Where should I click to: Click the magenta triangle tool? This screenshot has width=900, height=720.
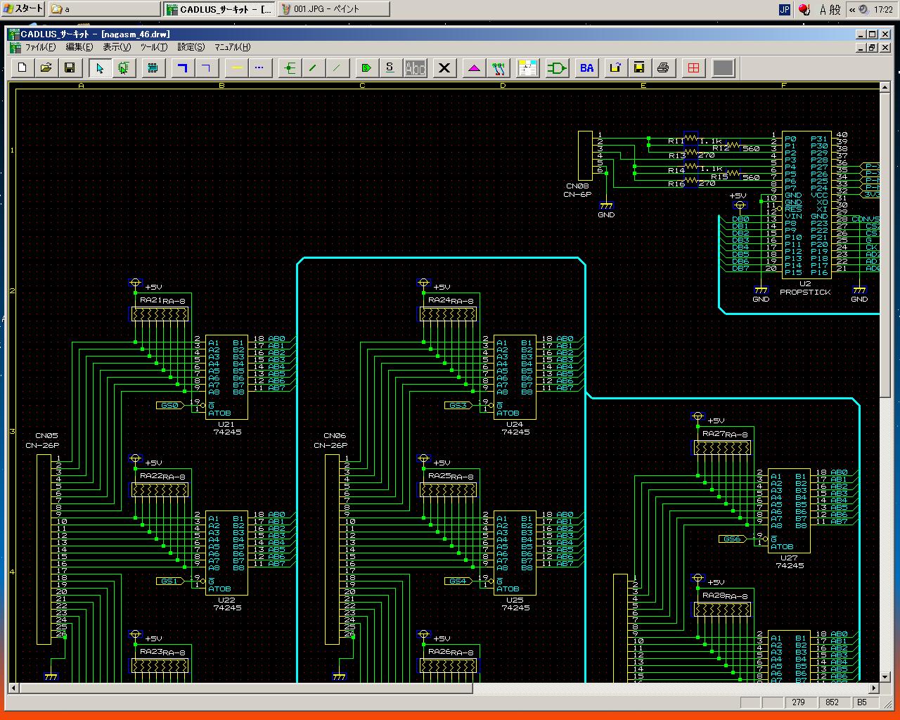[x=475, y=67]
